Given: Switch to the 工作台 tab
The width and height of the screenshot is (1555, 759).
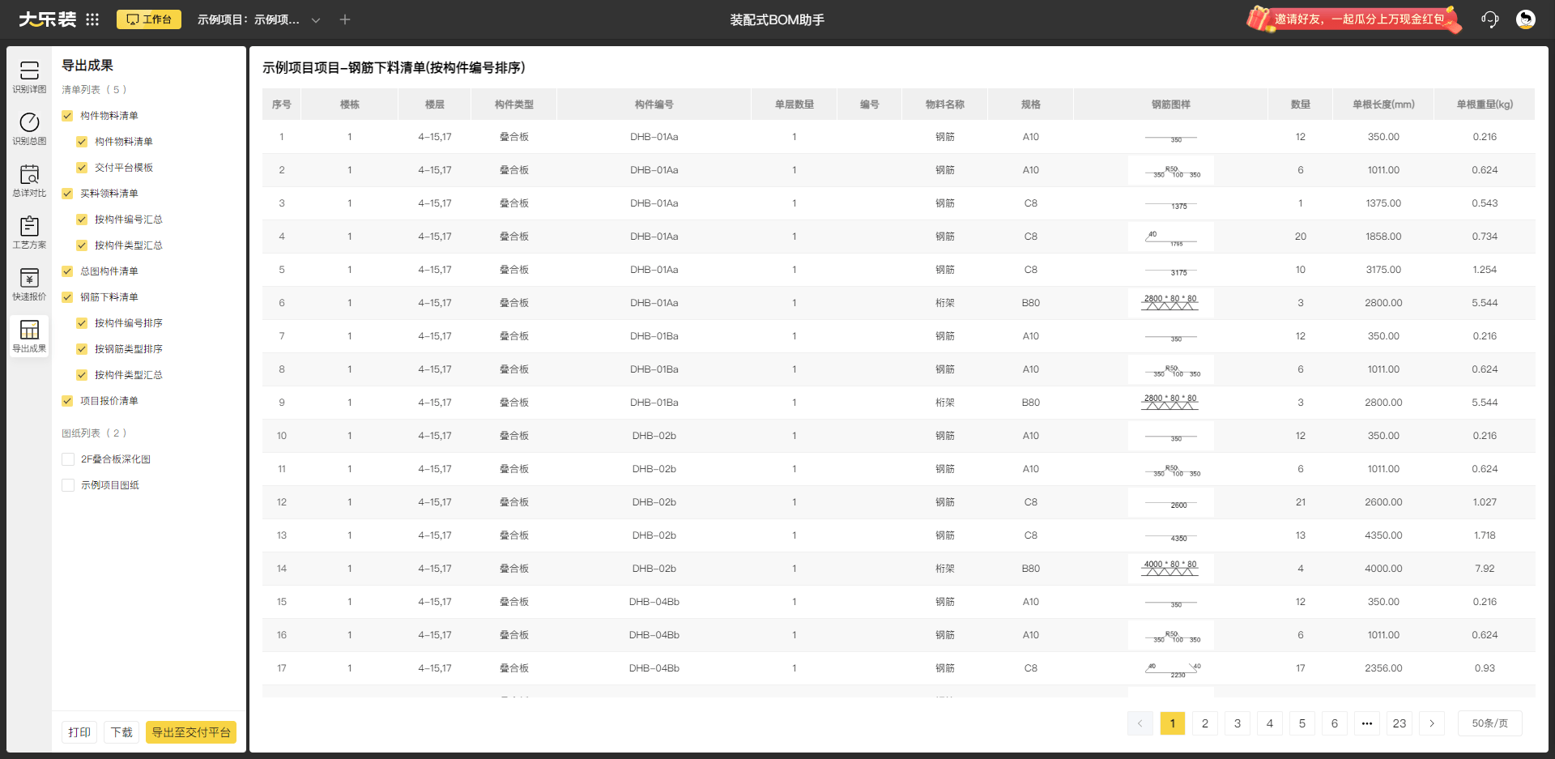Looking at the screenshot, I should coord(149,19).
